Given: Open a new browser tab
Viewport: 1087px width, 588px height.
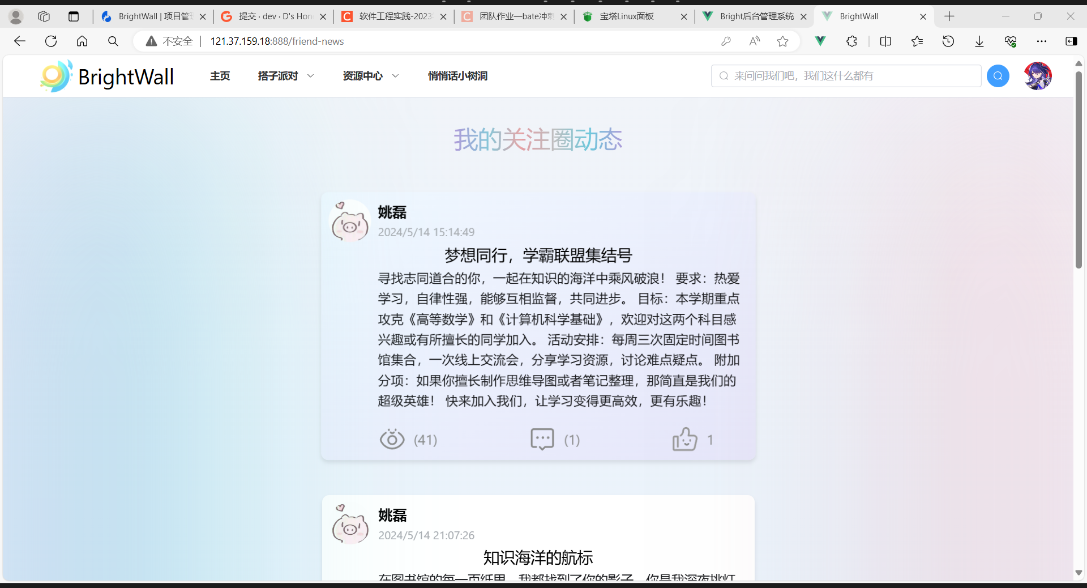Looking at the screenshot, I should tap(949, 16).
